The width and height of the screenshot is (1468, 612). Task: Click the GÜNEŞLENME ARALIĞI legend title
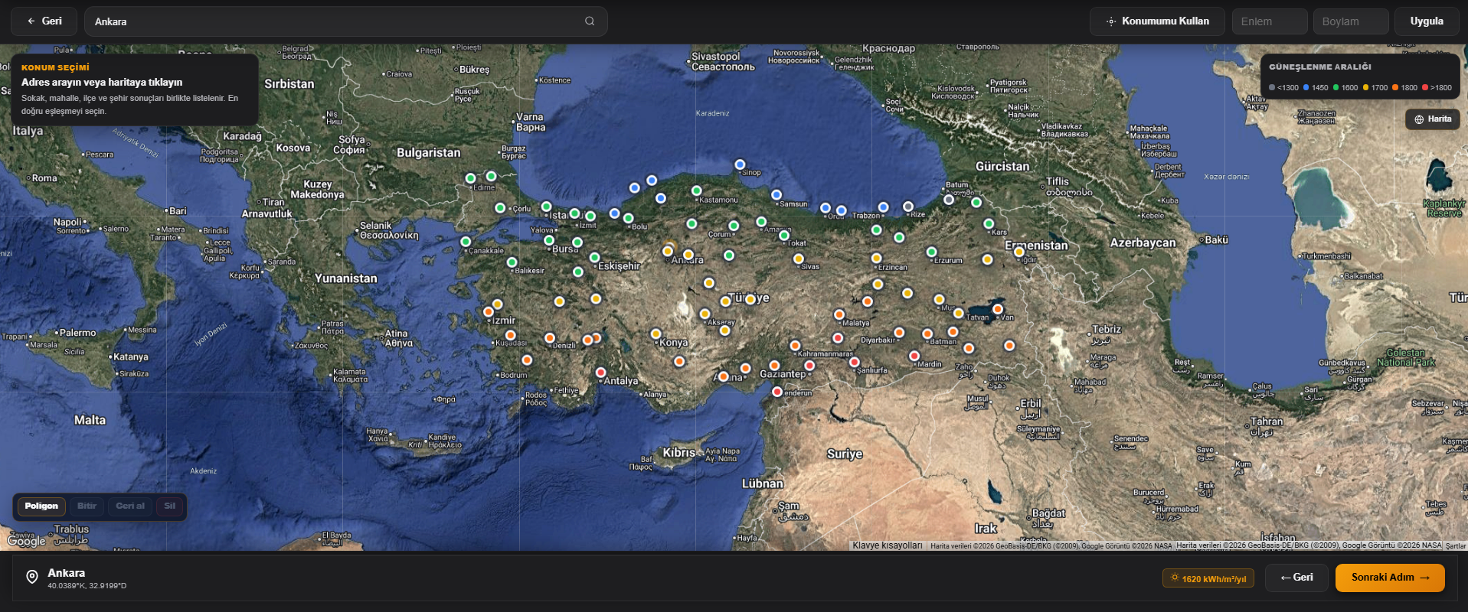[1320, 67]
